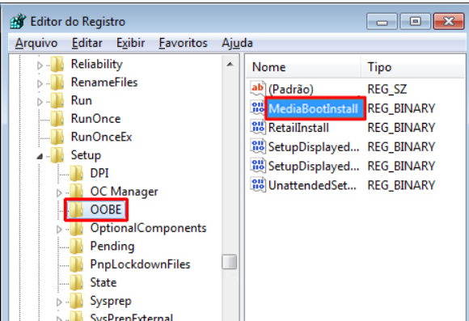
Task: Click the RetailInstall binary value icon
Action: (258, 128)
